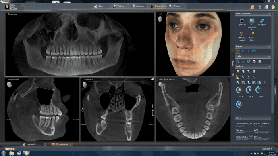Select the orange length measurement tool
Screen dimensions: 278x156
point(243,77)
